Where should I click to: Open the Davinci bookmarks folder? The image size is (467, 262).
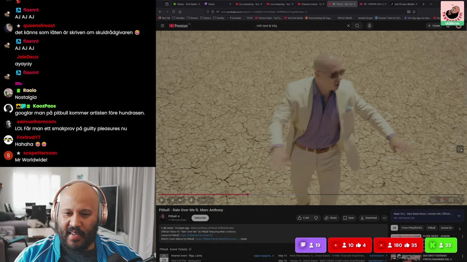[206, 18]
